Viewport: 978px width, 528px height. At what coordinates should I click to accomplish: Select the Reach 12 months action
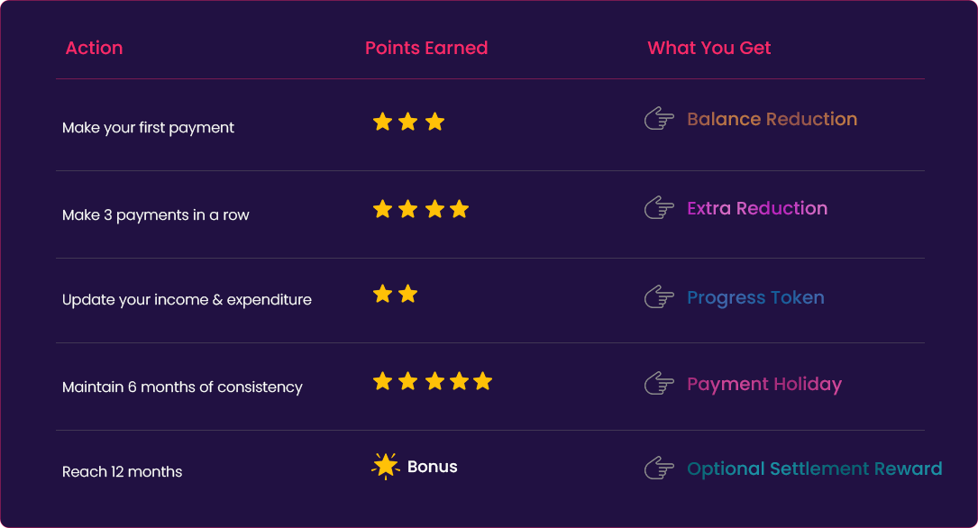point(122,472)
